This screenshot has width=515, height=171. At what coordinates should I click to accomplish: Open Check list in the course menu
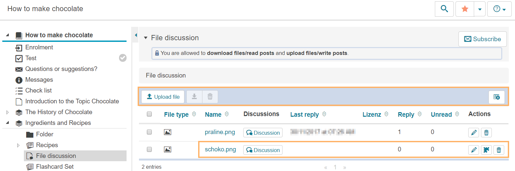click(x=39, y=91)
